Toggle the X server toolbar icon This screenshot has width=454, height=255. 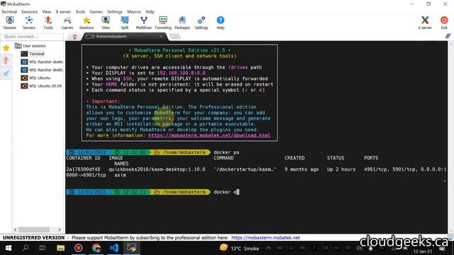coord(425,23)
